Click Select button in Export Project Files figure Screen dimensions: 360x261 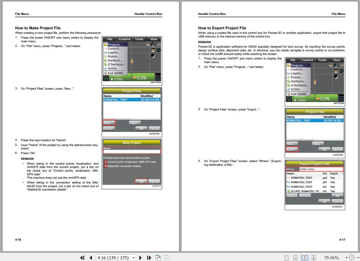tap(292, 196)
